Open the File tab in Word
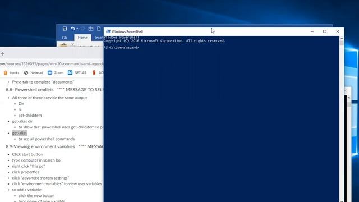Viewport: 359px width, 202px height. (x=65, y=38)
